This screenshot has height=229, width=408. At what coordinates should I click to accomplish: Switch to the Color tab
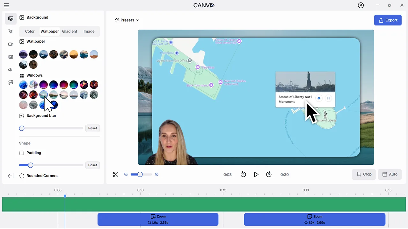(x=30, y=31)
